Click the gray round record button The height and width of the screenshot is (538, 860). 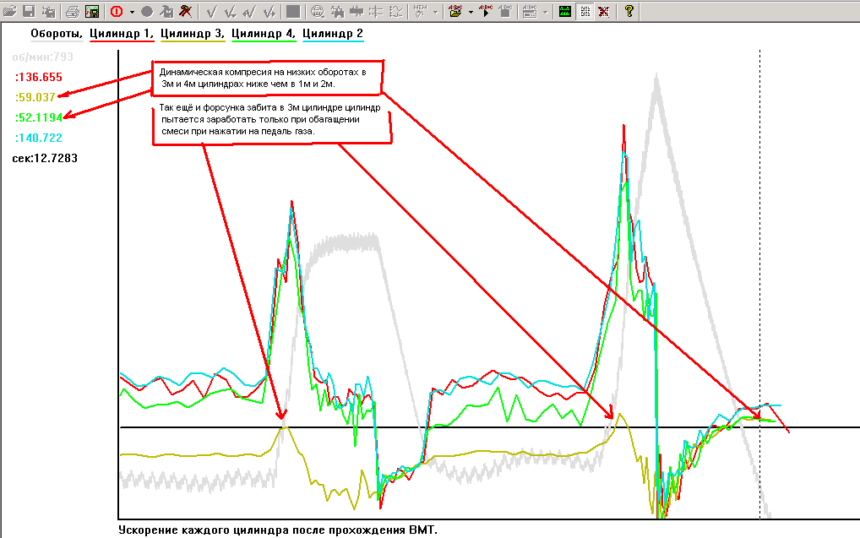click(x=146, y=11)
